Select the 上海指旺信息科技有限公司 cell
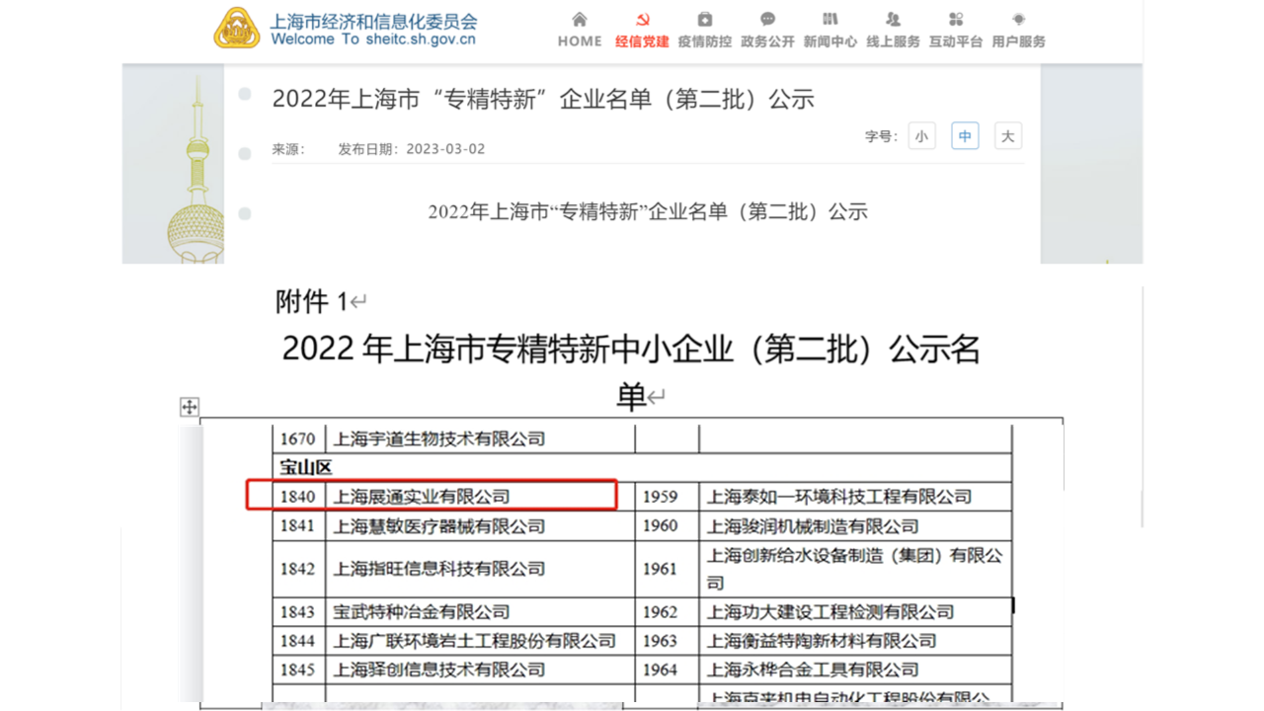Image resolution: width=1264 pixels, height=711 pixels. 479,569
